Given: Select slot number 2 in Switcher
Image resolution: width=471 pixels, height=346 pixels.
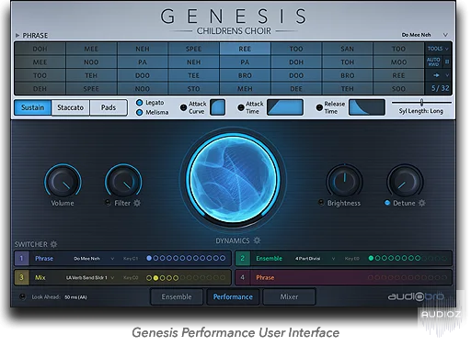Looking at the screenshot, I should coord(242,259).
